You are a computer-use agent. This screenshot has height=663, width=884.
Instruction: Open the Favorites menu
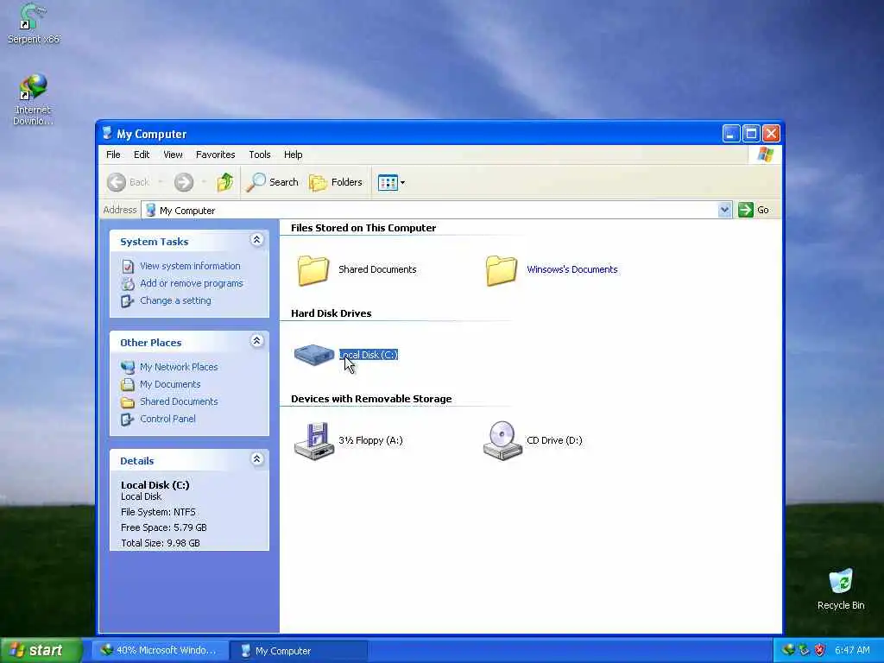pyautogui.click(x=215, y=155)
